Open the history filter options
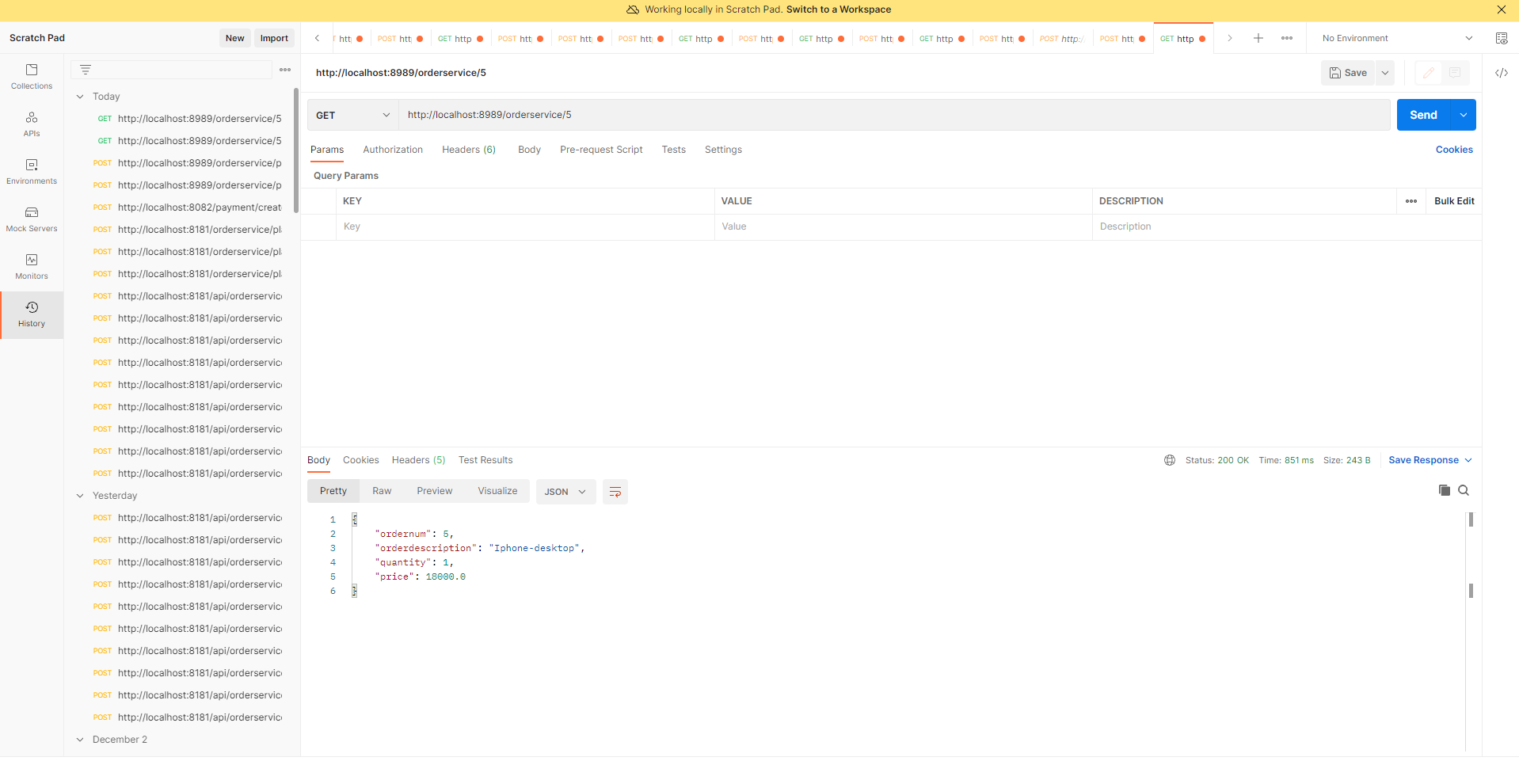Viewport: 1519px width, 761px height. (x=86, y=69)
